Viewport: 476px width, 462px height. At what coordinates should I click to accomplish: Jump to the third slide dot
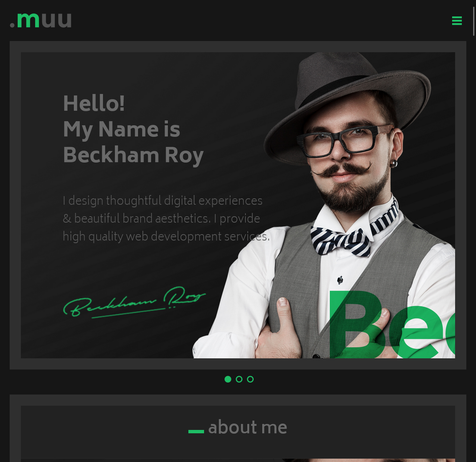tap(250, 379)
